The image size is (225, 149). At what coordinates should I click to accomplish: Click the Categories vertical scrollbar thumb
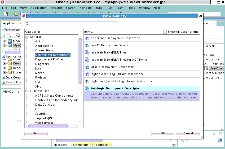click(80, 61)
